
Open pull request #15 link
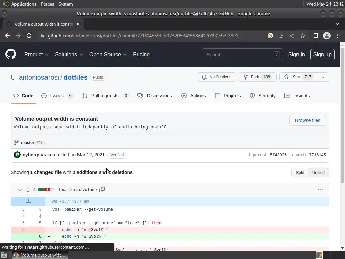[40, 143]
